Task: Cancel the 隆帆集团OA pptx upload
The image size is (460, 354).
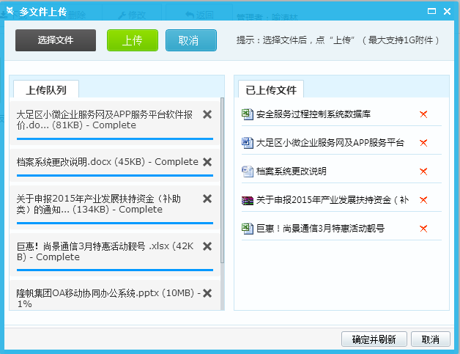Action: [x=207, y=293]
